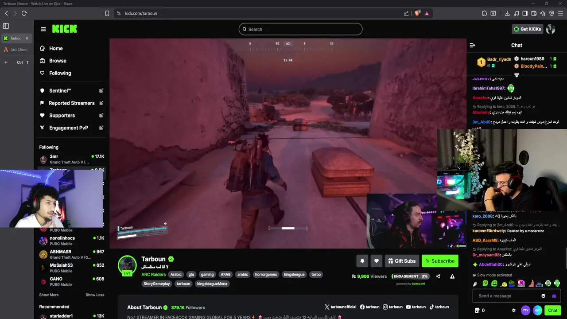Collapse the chat panel arrow icon

click(472, 45)
